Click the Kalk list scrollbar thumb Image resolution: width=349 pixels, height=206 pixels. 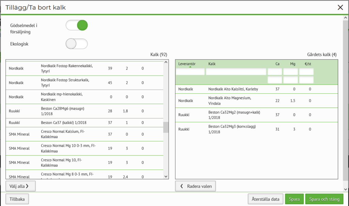pyautogui.click(x=166, y=127)
